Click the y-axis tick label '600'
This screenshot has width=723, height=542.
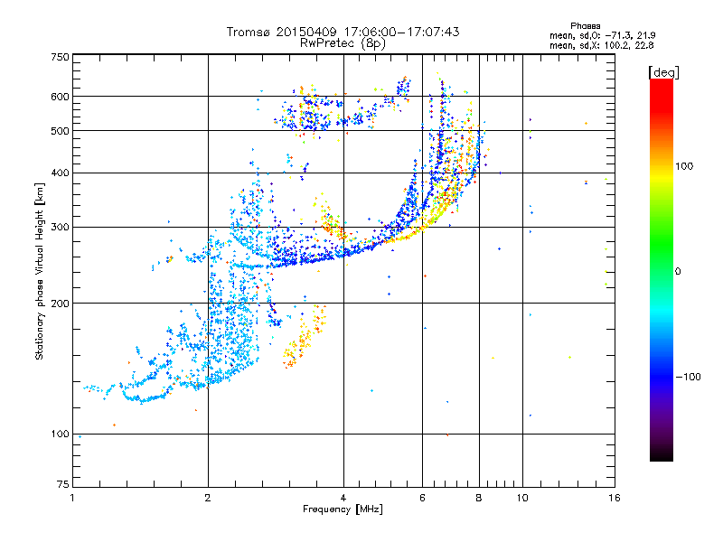(x=60, y=97)
